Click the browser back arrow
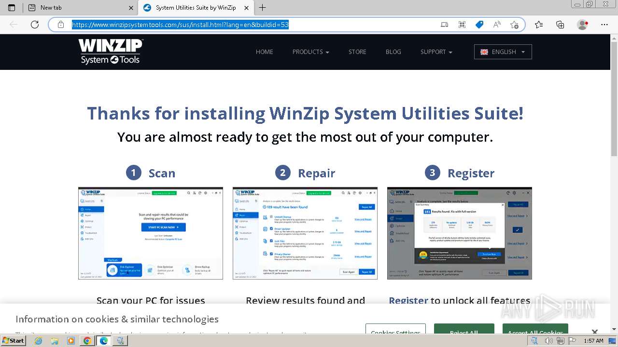 [14, 25]
